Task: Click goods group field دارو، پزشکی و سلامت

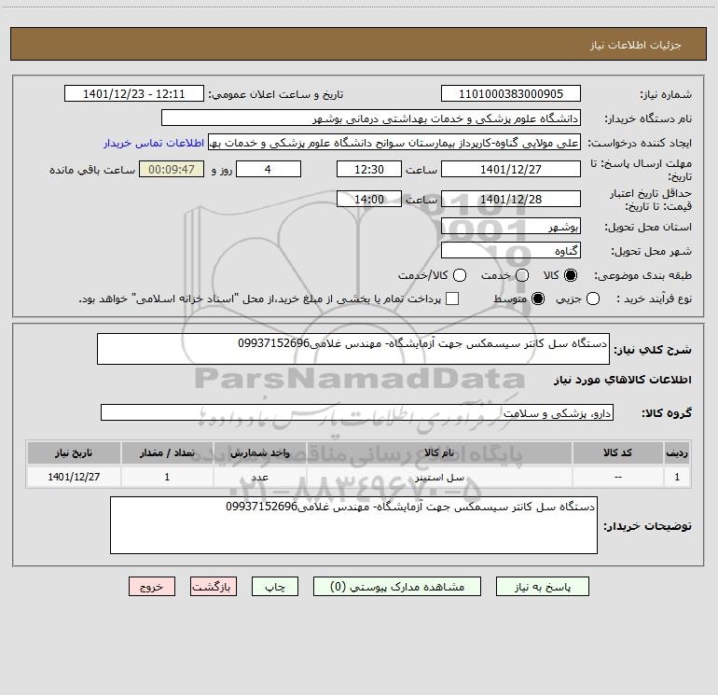Action: (357, 412)
